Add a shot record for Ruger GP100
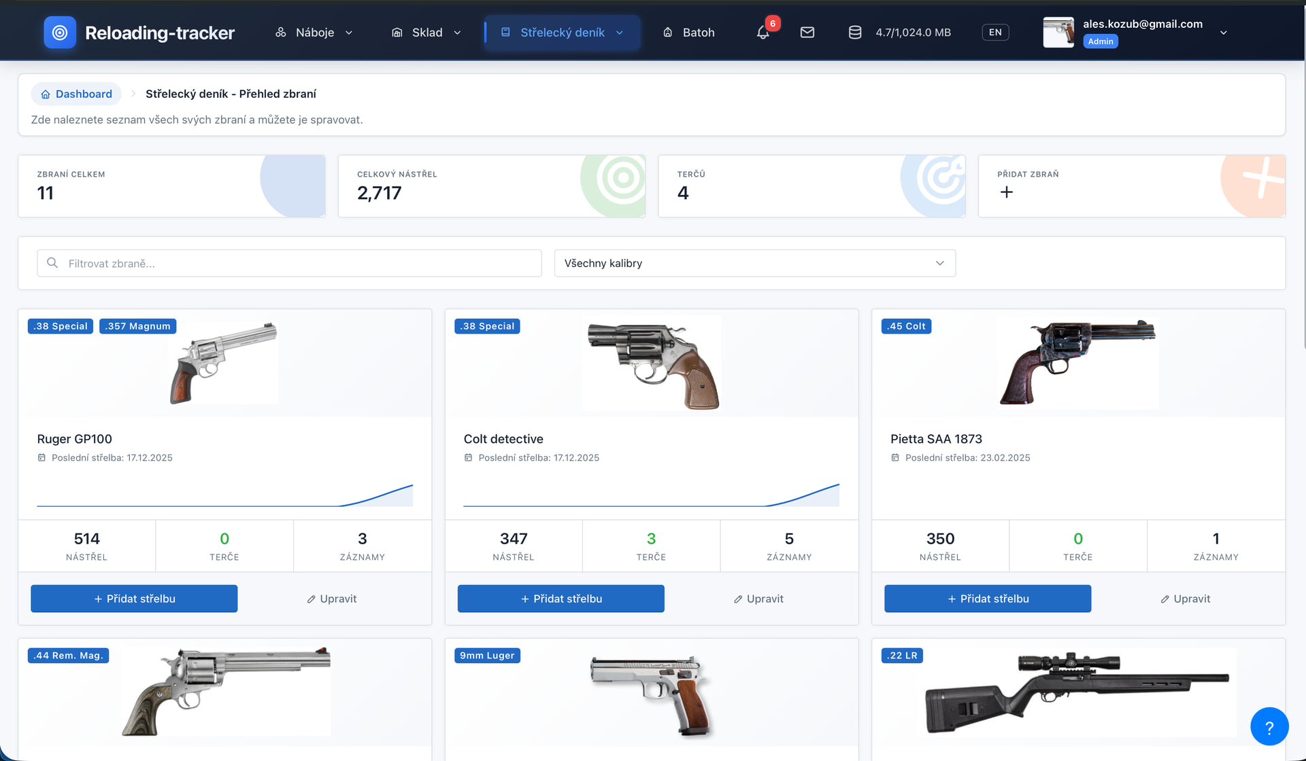Screen dimensions: 1306x761 pos(134,599)
